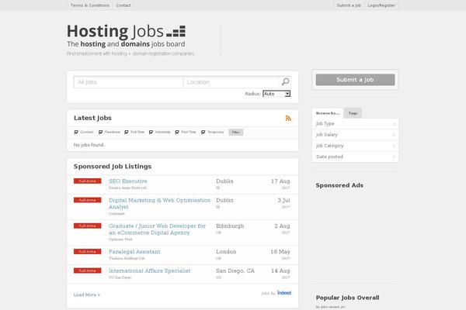Click the London location text
This screenshot has height=310, width=466.
click(x=226, y=252)
